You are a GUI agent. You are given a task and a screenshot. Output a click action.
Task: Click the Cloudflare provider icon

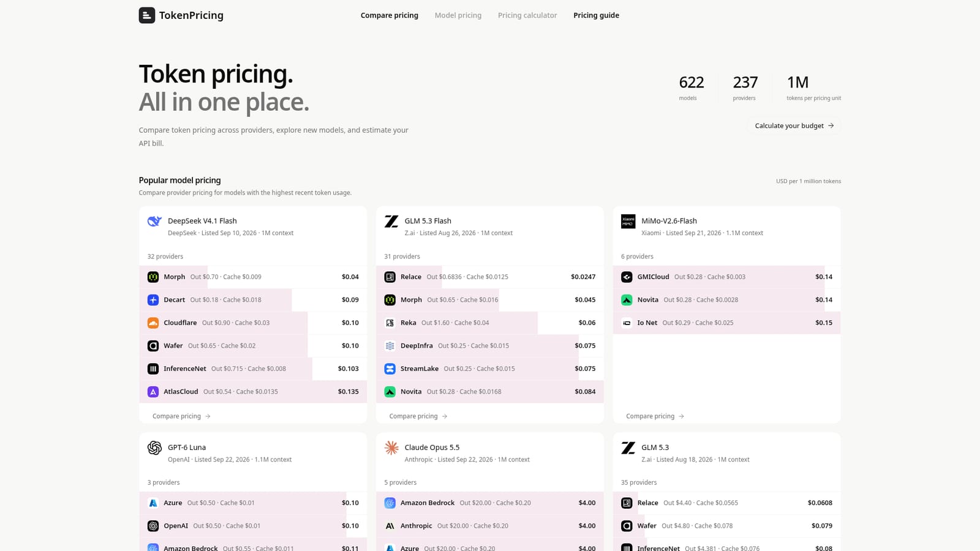(153, 323)
